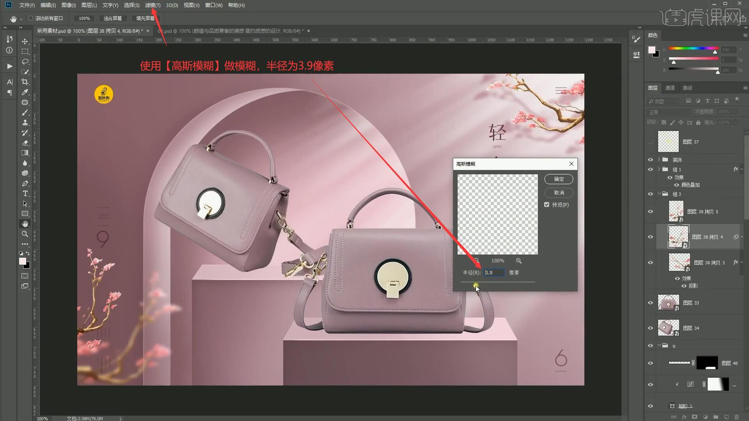Select the Pen tool
Viewport: 749px width, 421px height.
[x=25, y=184]
